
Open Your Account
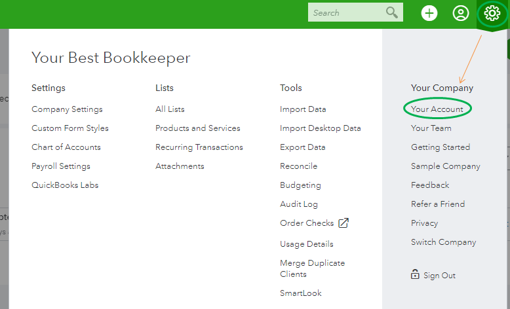click(x=437, y=109)
